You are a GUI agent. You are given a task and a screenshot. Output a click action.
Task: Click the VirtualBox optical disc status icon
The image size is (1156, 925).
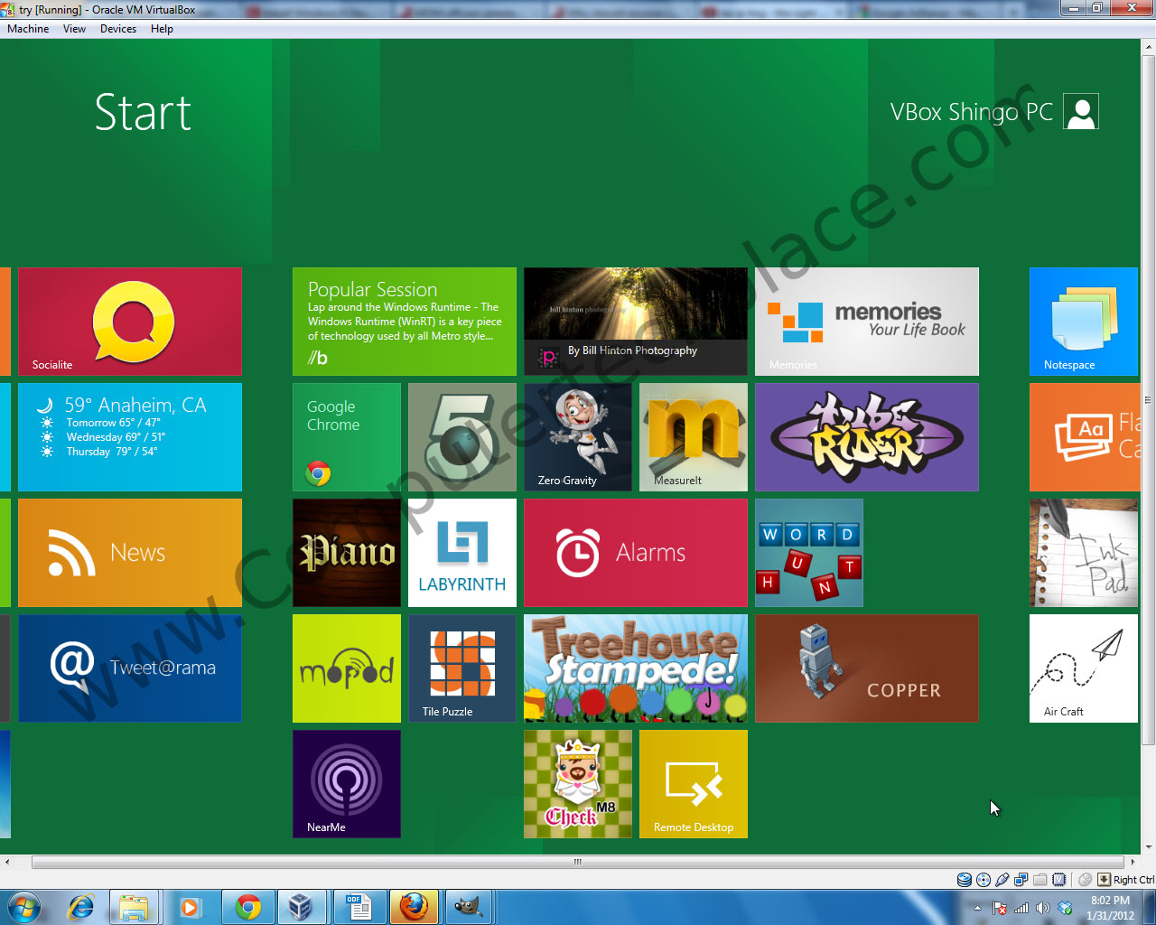click(x=984, y=880)
